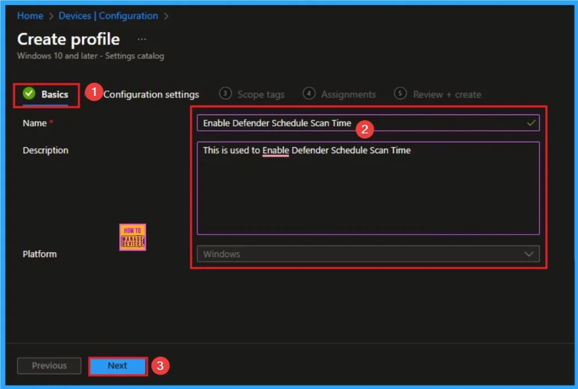Click the Description text area
Viewport: 578px width, 389px height.
[x=367, y=186]
